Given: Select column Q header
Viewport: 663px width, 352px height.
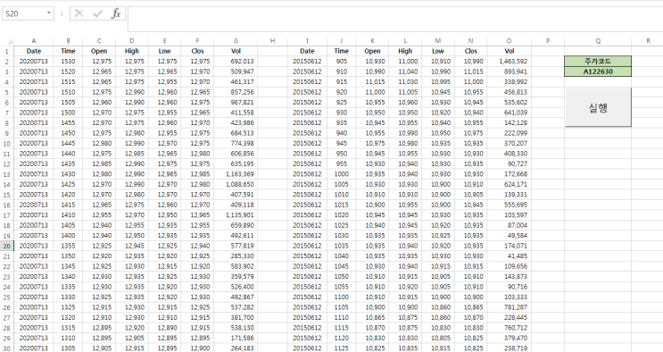Looking at the screenshot, I should [598, 41].
